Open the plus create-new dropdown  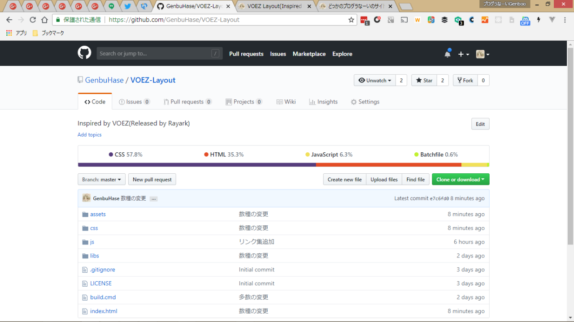pyautogui.click(x=463, y=54)
